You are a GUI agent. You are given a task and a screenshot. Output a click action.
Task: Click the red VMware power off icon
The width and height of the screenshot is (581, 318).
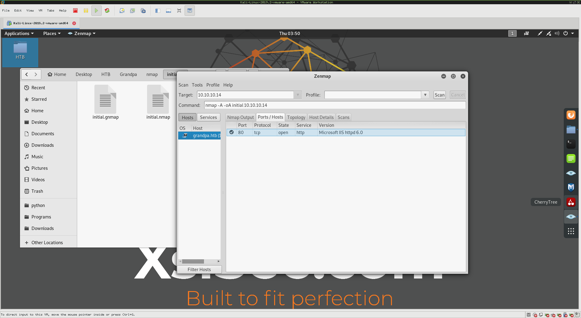click(75, 11)
